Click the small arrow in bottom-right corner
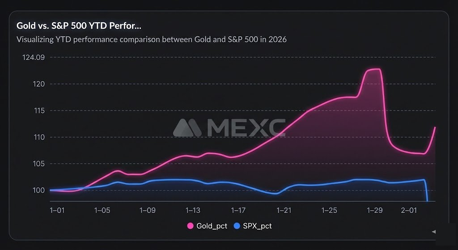This screenshot has width=458, height=250. tap(433, 232)
